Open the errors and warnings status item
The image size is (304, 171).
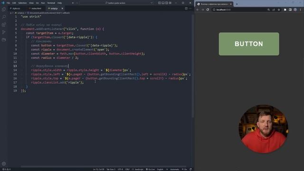tap(6, 170)
